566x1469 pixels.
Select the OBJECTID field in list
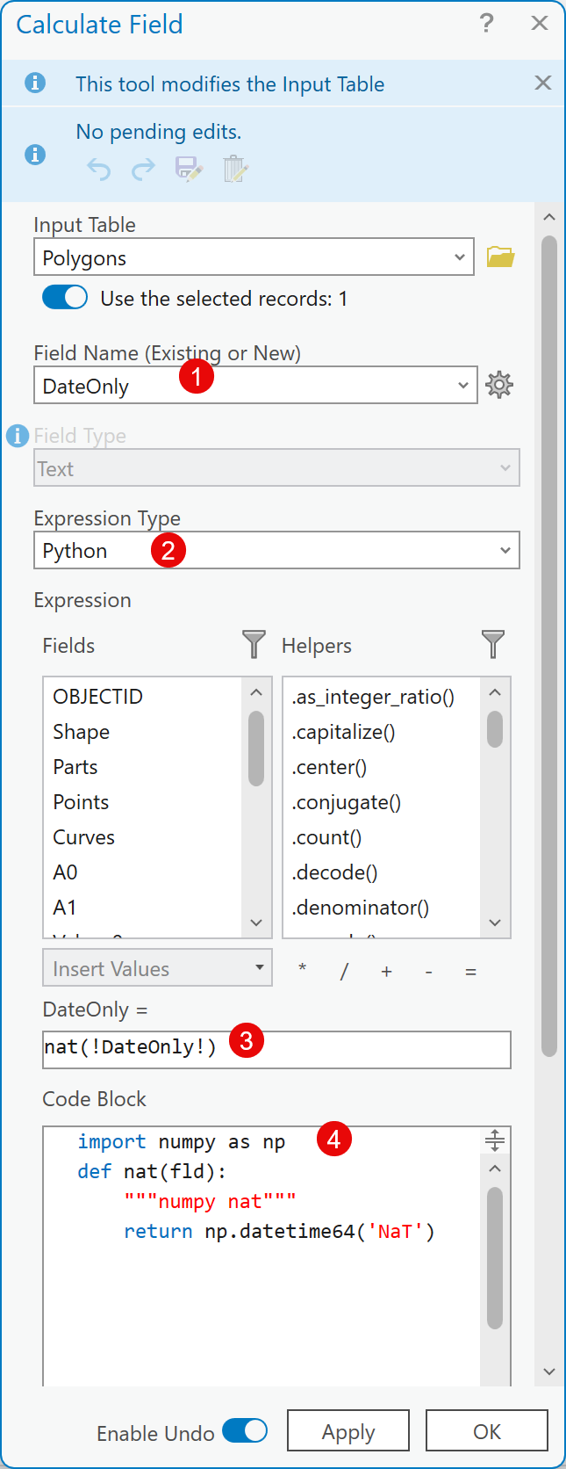pos(97,697)
